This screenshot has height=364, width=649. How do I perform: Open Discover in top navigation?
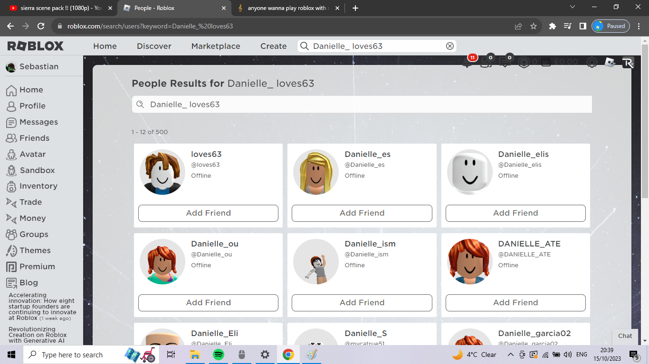(x=154, y=46)
